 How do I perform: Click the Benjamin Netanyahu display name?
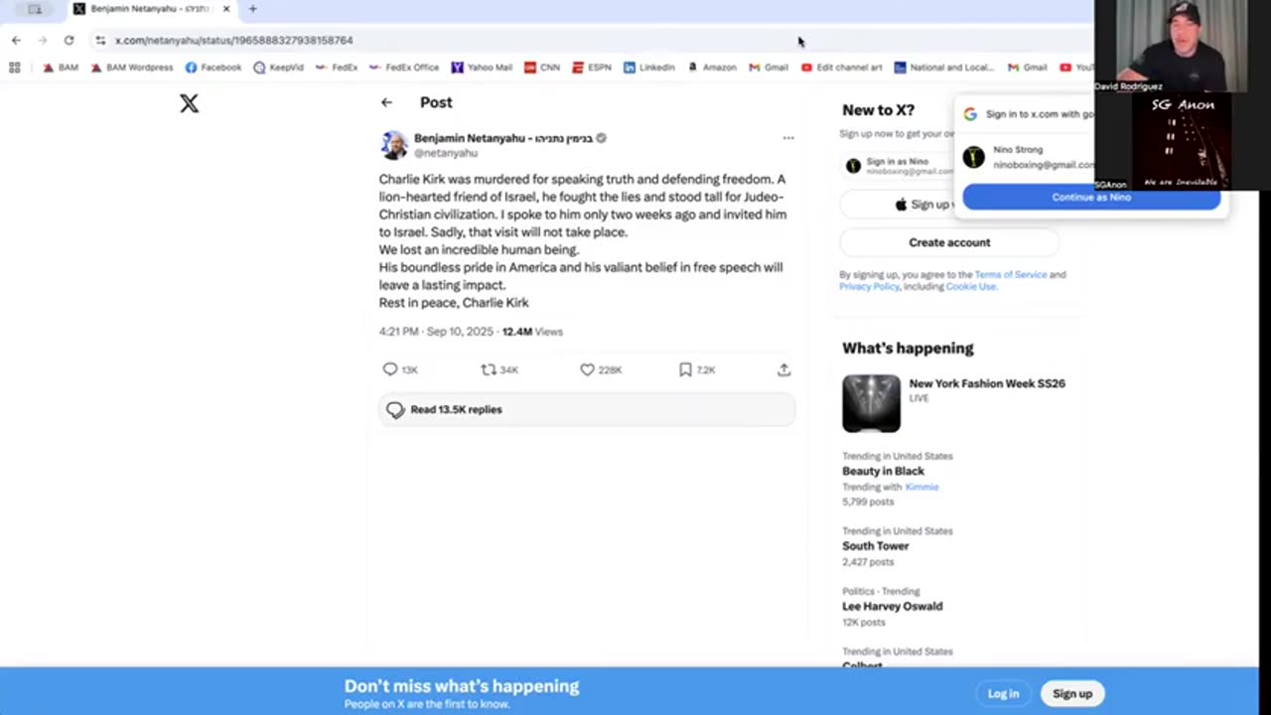tap(503, 138)
